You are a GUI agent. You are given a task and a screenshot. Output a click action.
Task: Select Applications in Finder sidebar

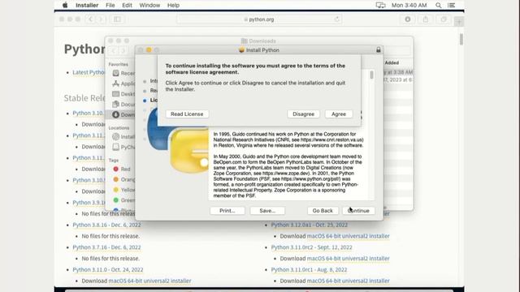[123, 84]
